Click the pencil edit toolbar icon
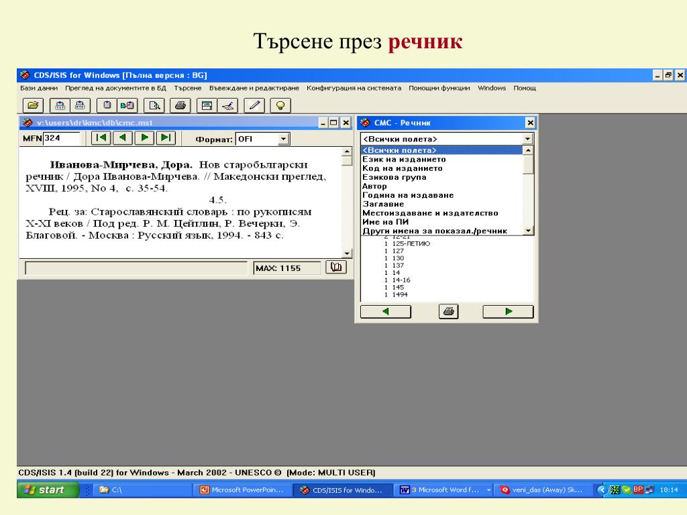The height and width of the screenshot is (515, 687). 254,105
